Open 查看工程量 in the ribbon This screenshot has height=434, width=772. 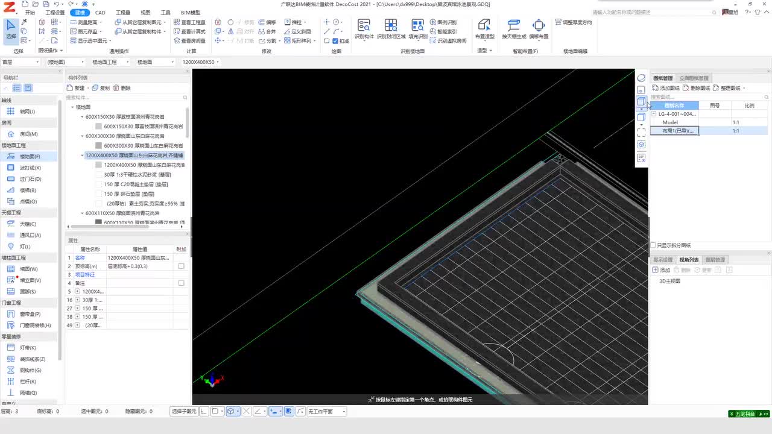point(189,22)
